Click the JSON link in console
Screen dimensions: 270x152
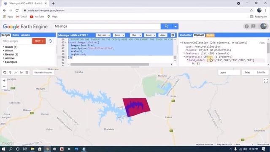[262, 43]
